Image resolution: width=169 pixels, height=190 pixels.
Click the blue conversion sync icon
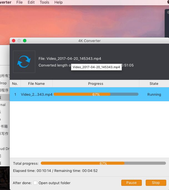pos(24,61)
